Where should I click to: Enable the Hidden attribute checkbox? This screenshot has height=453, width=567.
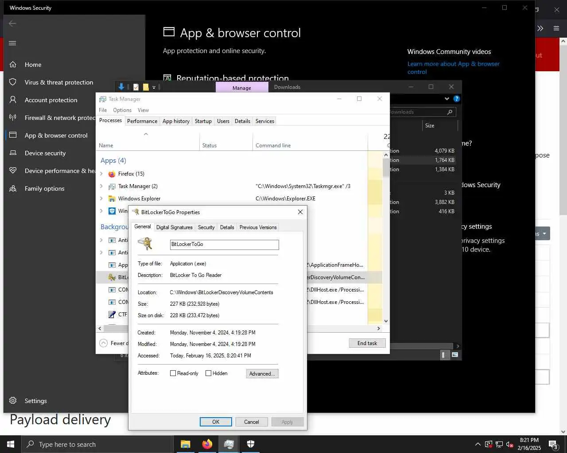[x=208, y=373]
